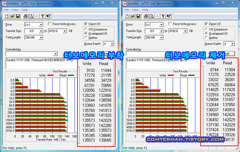This screenshot has width=240, height=152.
Task: Select Neither radio in left window
Action: click(86, 37)
